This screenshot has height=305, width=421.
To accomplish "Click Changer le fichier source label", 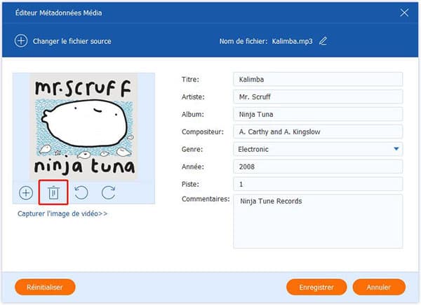I will [72, 41].
